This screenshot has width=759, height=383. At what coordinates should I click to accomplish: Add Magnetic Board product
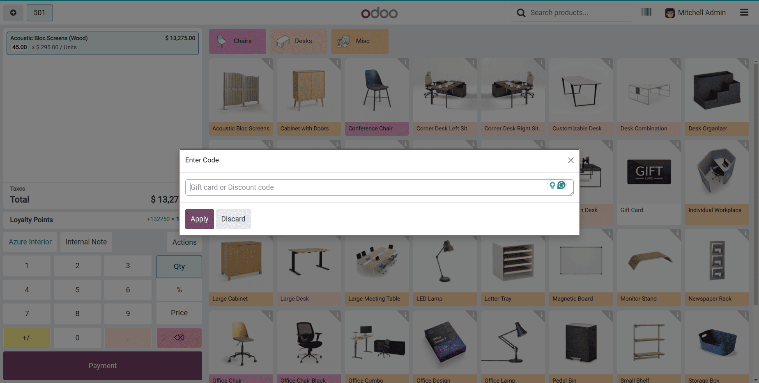pos(581,267)
